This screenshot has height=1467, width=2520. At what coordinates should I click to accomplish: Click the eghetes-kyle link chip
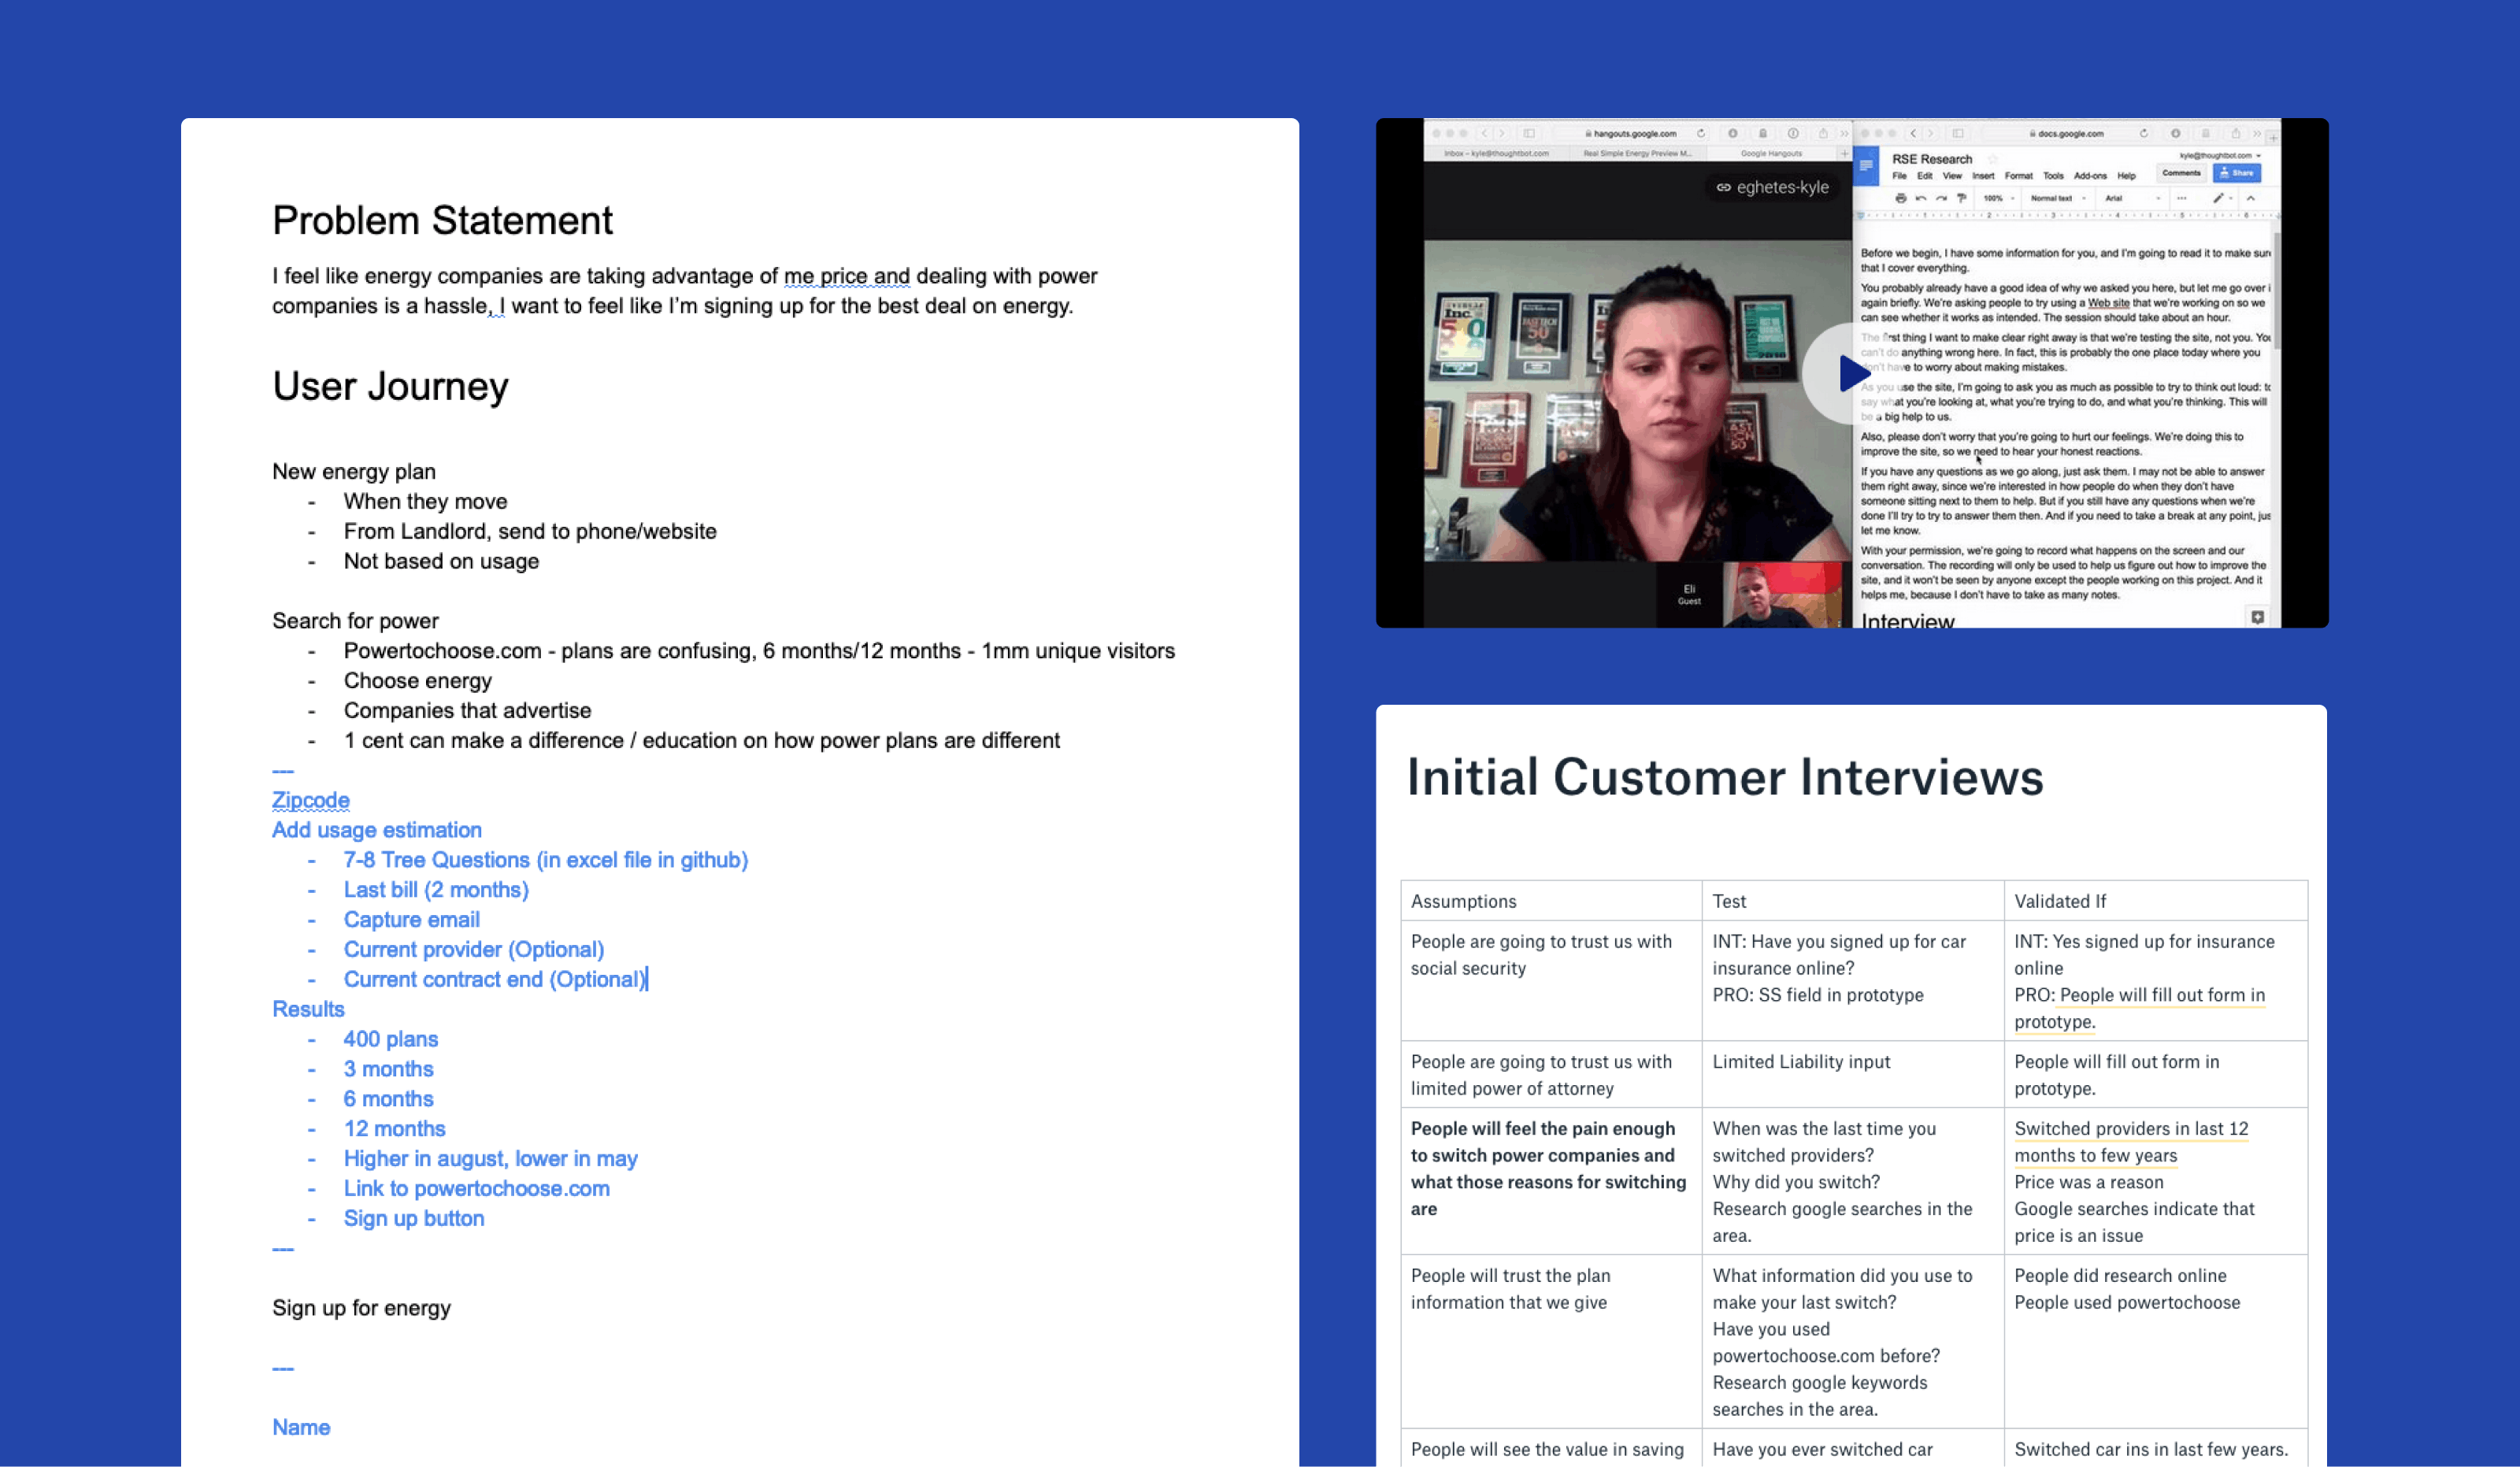click(1773, 188)
